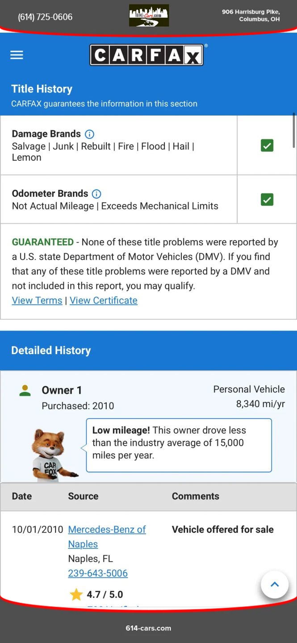Open the Odometer Brands info icon
The height and width of the screenshot is (643, 297).
96,194
